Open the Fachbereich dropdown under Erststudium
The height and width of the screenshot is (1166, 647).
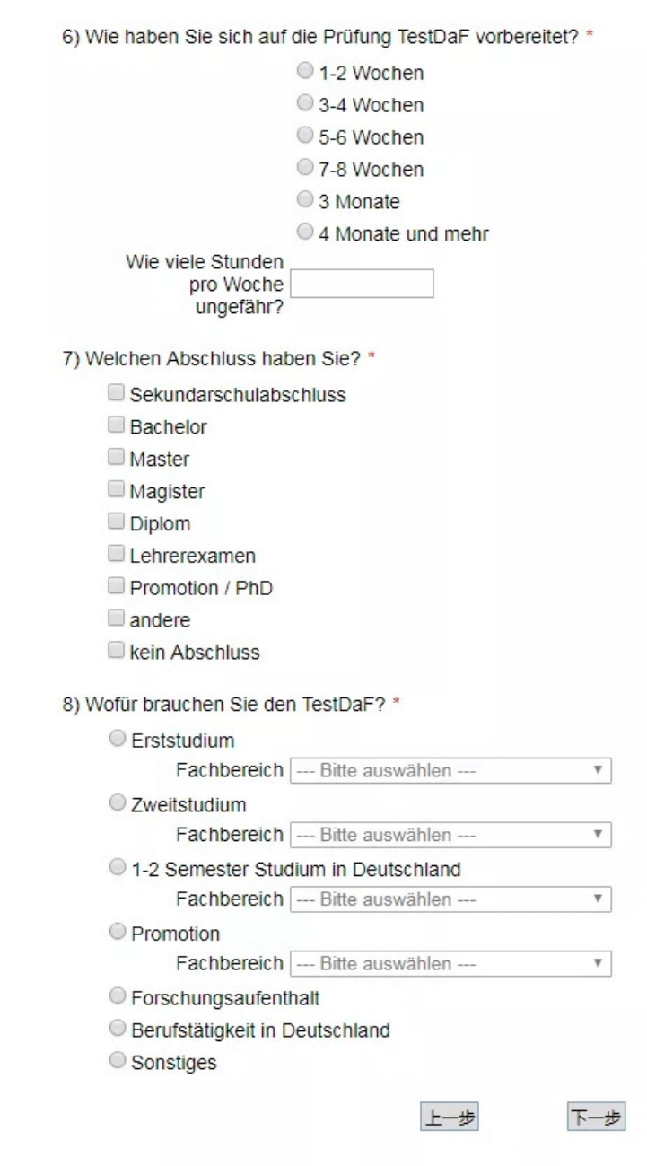point(450,771)
